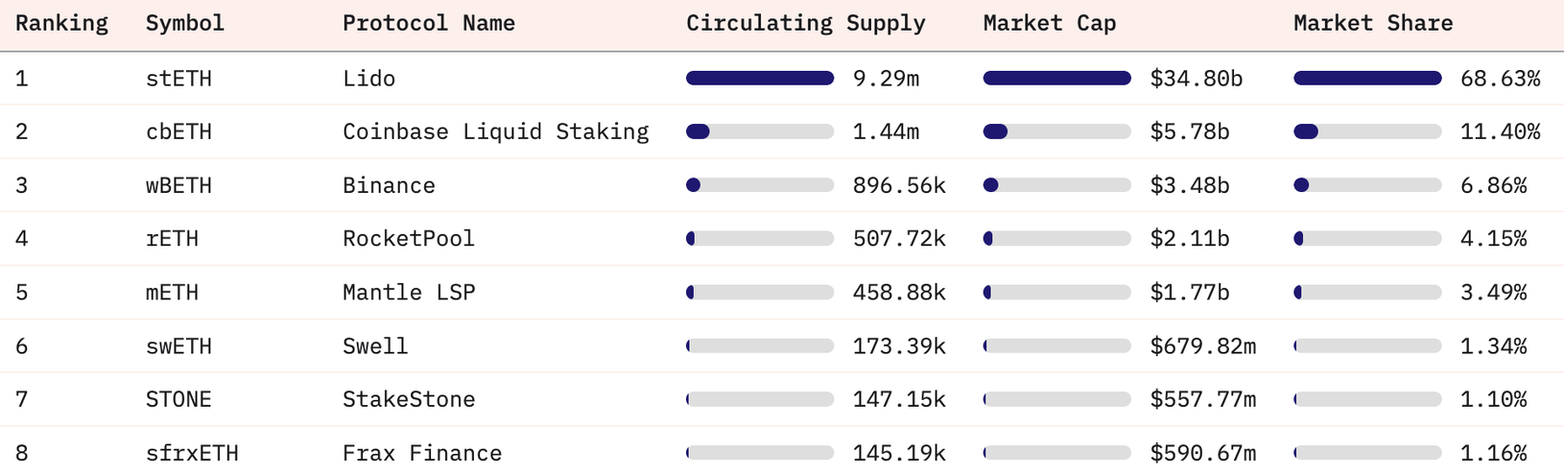Click Lido's circulating supply progress bar

click(759, 79)
